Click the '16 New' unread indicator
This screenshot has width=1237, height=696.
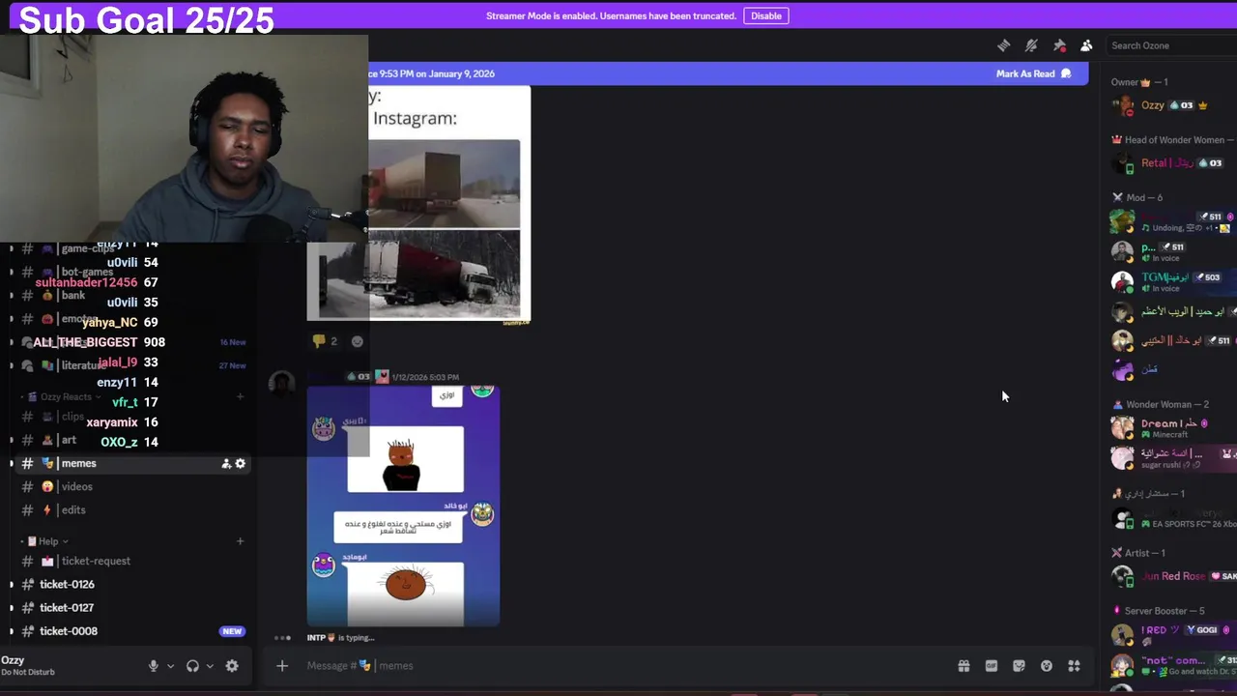pos(233,342)
